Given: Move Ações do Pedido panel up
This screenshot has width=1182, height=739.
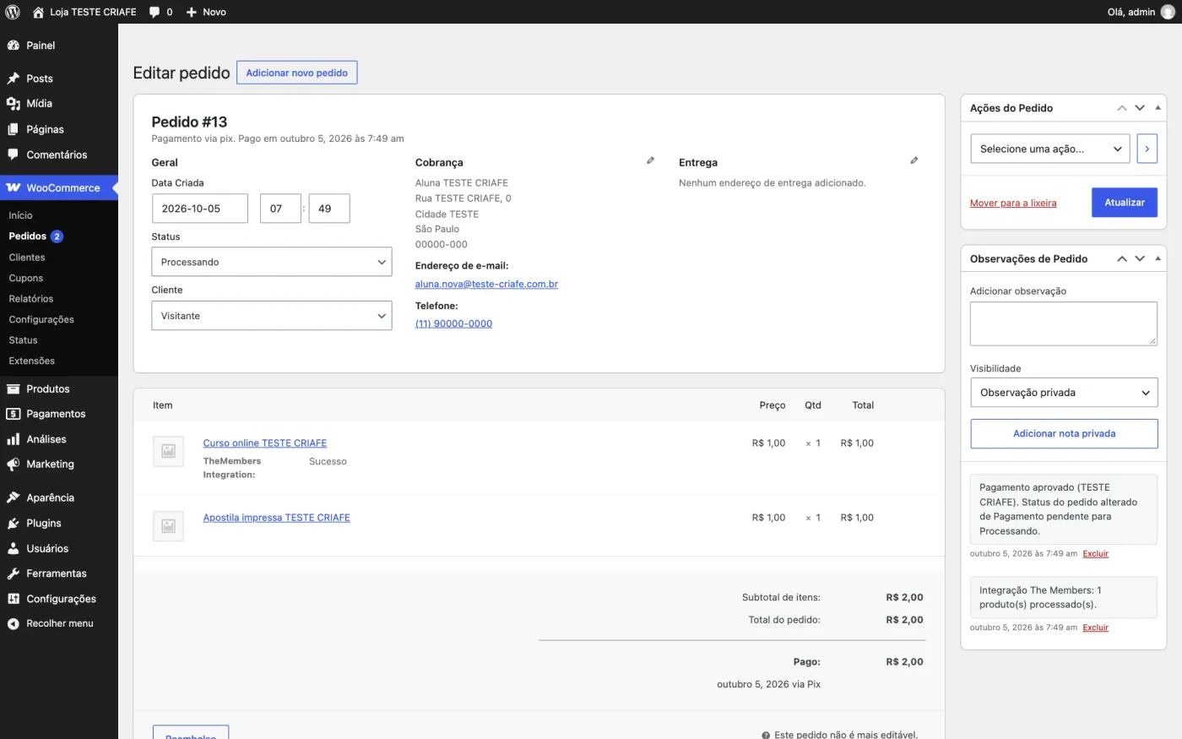Looking at the screenshot, I should point(1122,108).
